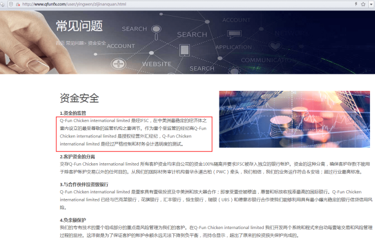Image resolution: width=375 pixels, height=248 pixels.
Task: Click the back arrow icon in browser
Action: click(2, 4)
